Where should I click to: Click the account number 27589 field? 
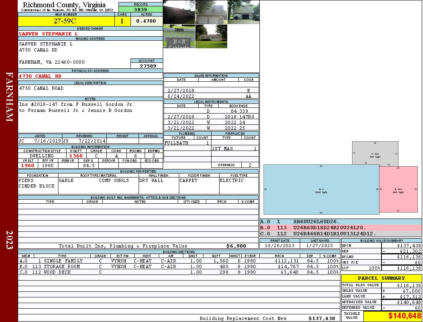[147, 66]
